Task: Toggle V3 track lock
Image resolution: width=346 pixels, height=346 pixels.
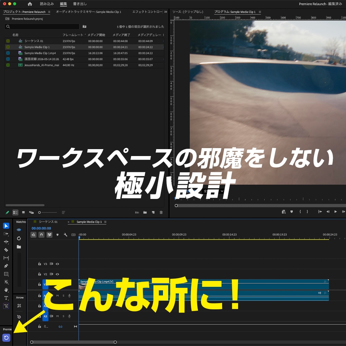Action: click(39, 264)
